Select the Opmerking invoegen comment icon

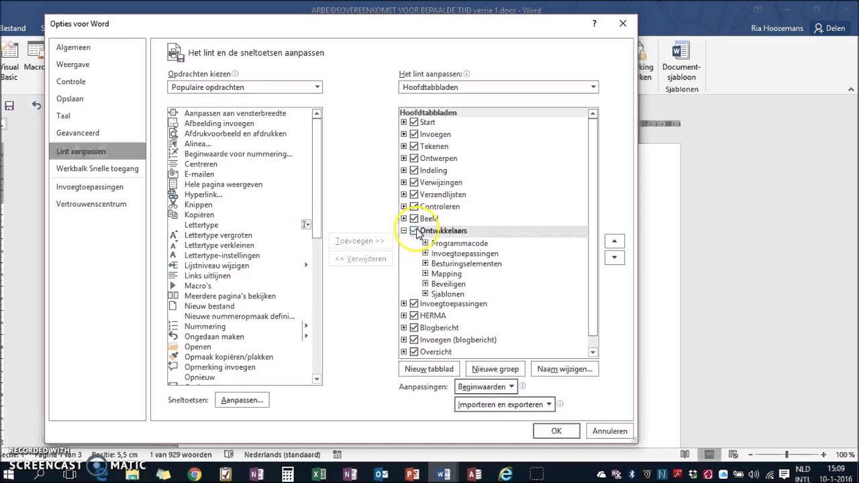173,367
